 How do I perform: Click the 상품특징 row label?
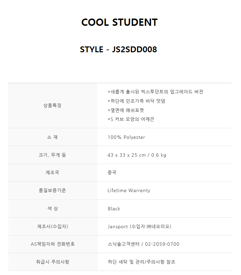pos(52,106)
